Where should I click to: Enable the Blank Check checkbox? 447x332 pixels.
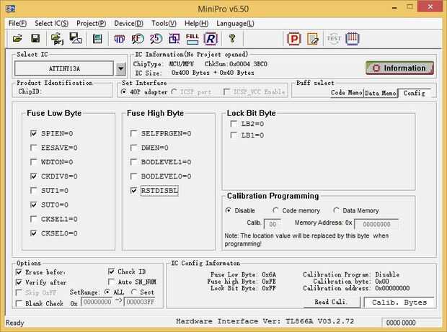(19, 303)
